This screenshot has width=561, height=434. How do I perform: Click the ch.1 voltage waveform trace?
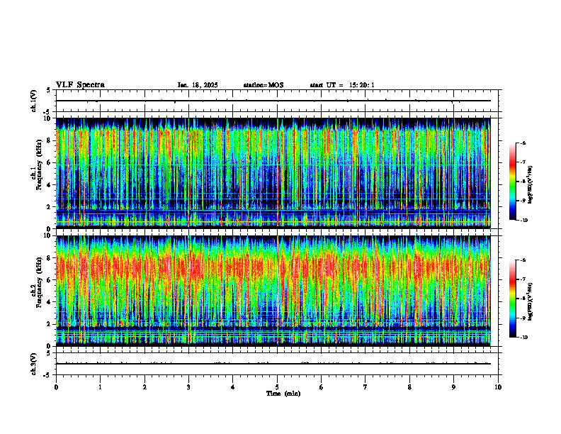click(x=273, y=101)
